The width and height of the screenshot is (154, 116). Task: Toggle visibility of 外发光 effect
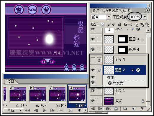(93, 82)
